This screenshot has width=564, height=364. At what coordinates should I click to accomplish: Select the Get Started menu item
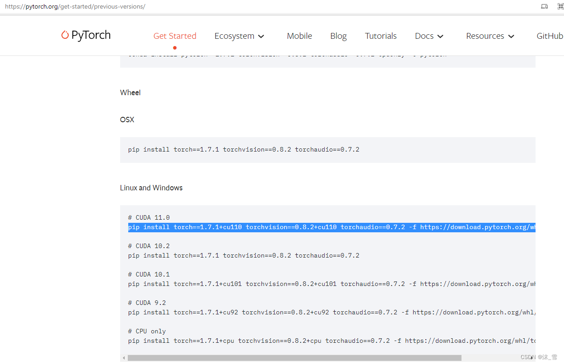click(x=175, y=36)
